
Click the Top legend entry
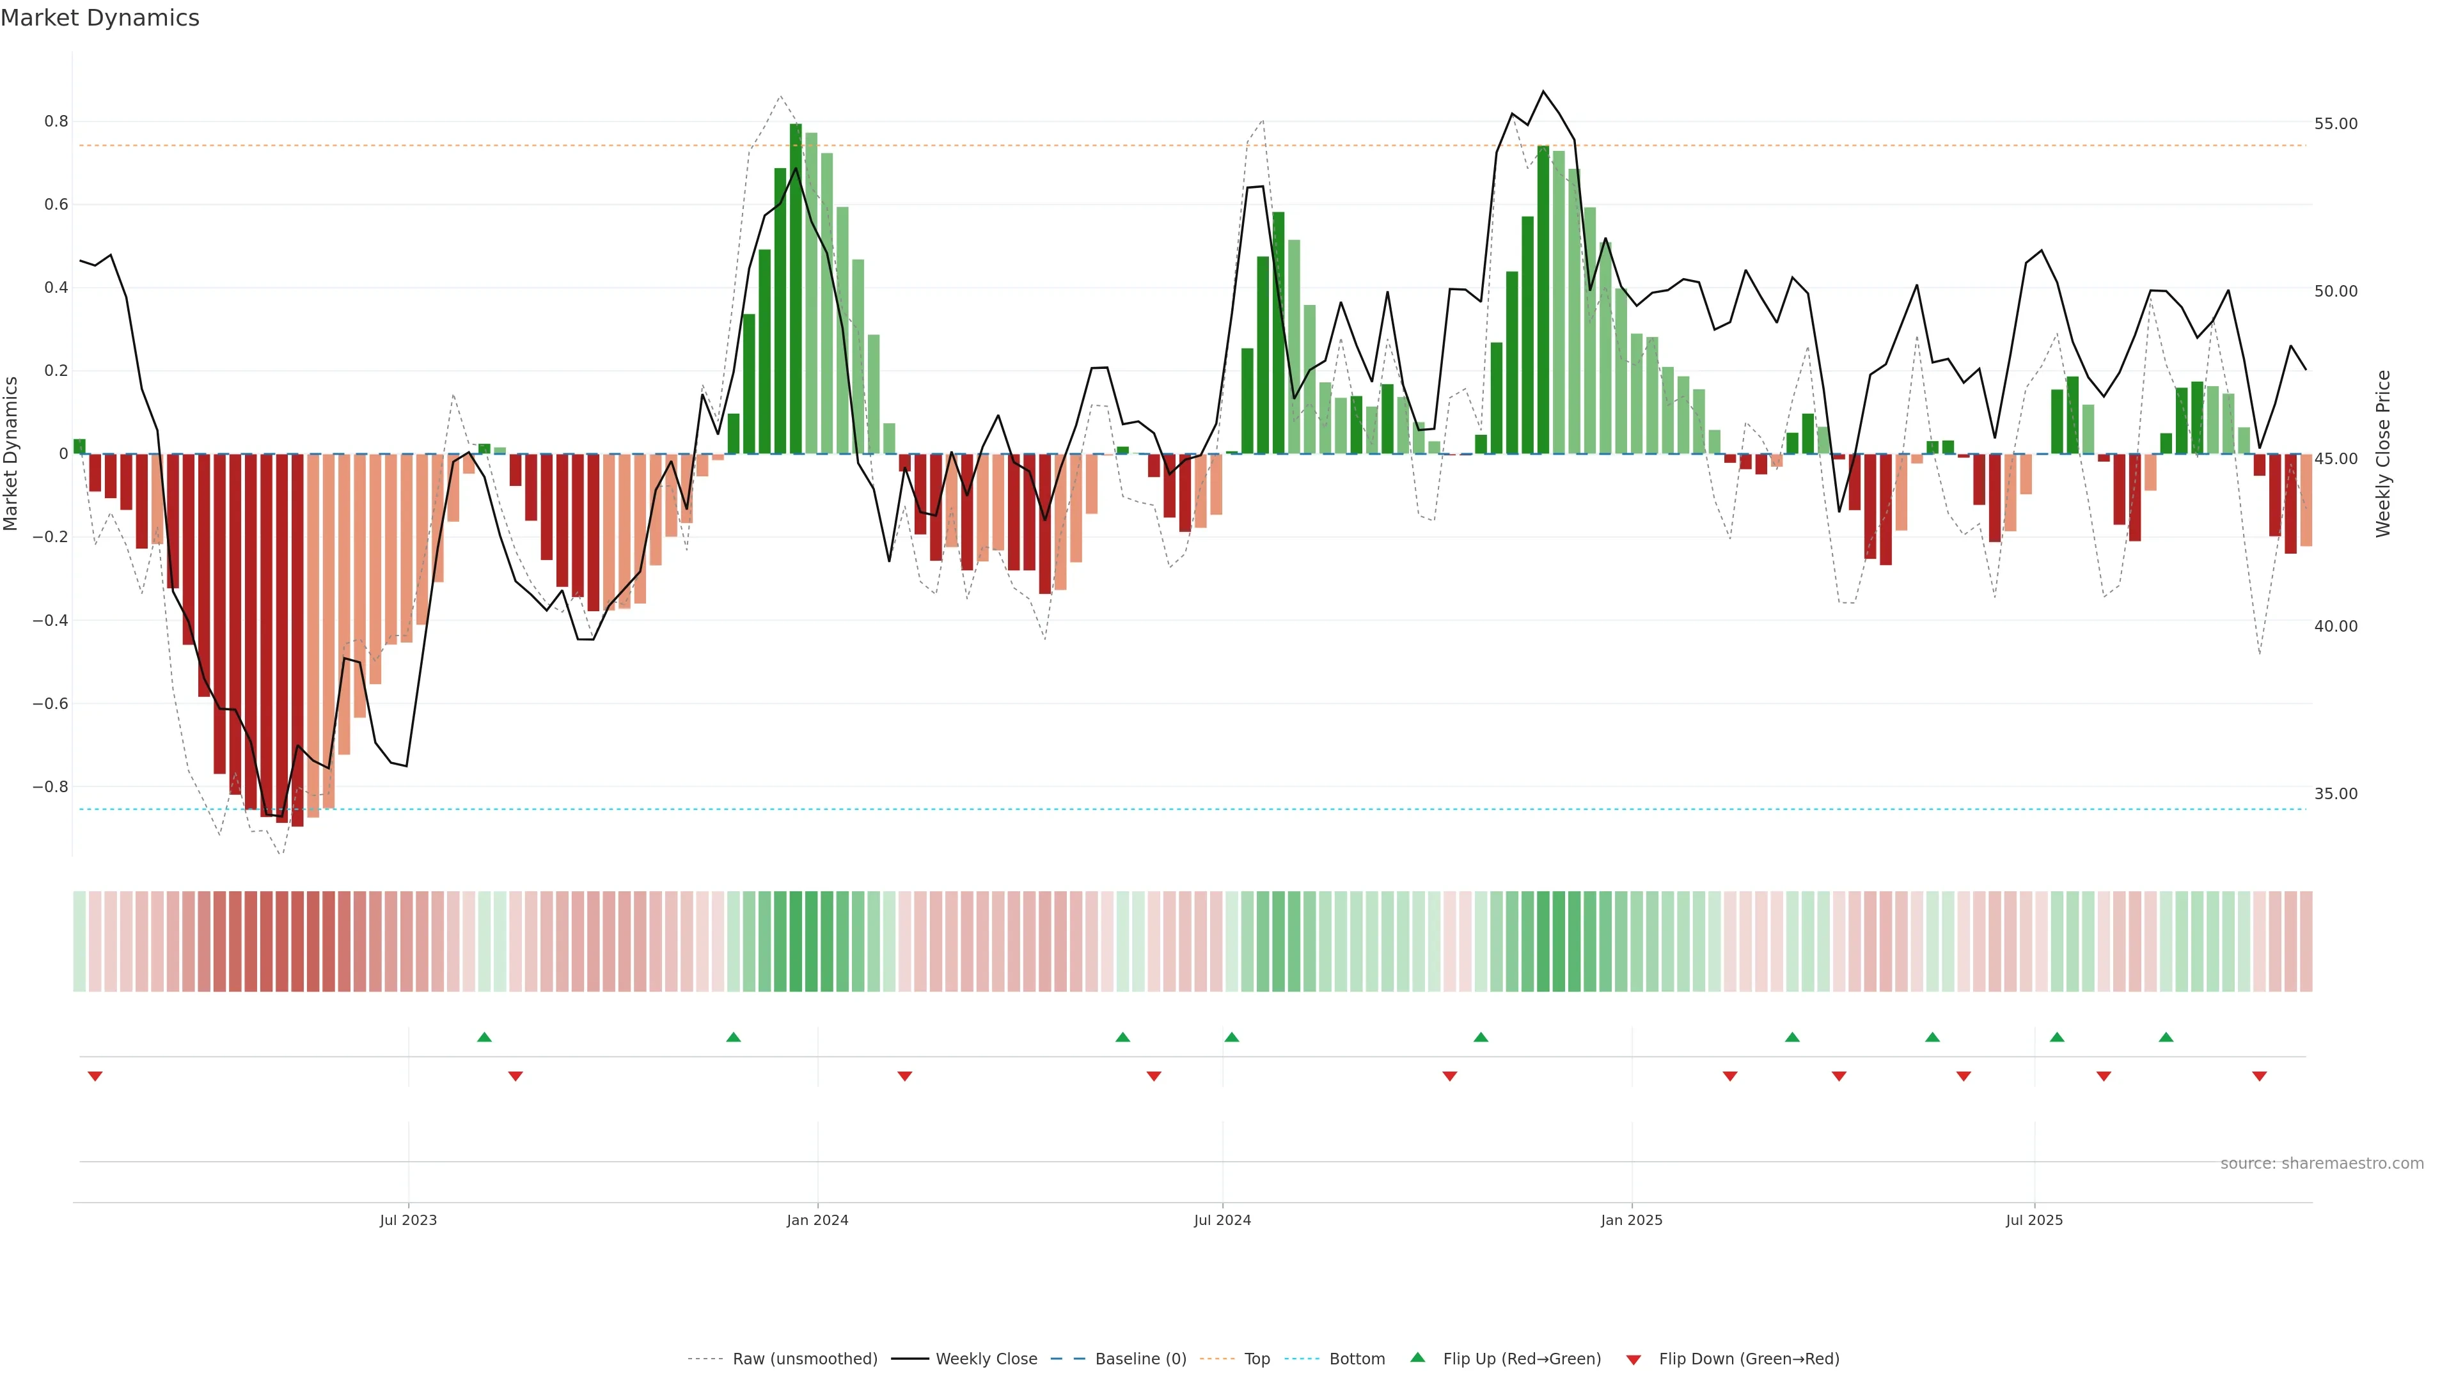(x=1257, y=1359)
